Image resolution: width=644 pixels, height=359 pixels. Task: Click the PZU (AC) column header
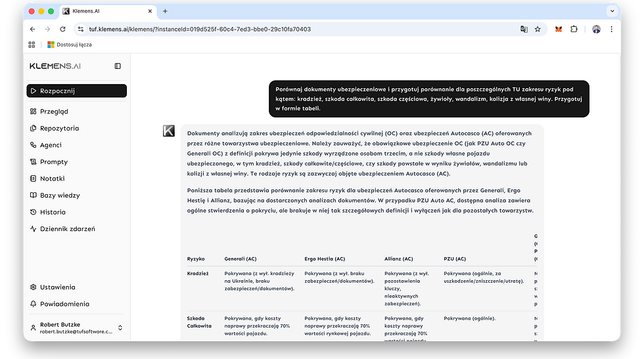click(x=455, y=259)
